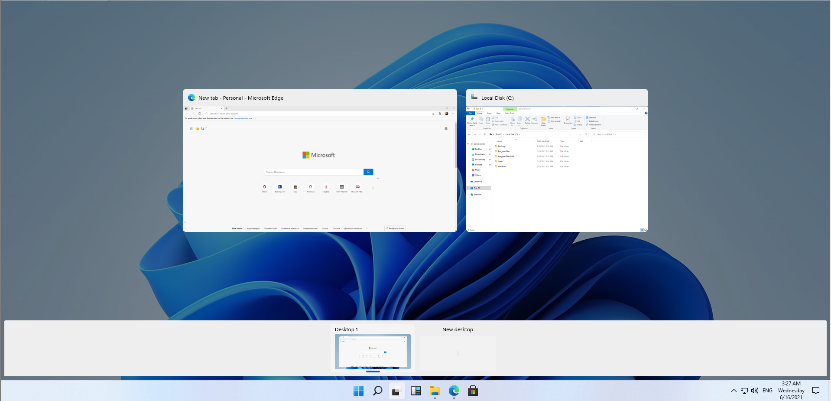Open network status tray icon
The image size is (831, 401).
pos(744,391)
